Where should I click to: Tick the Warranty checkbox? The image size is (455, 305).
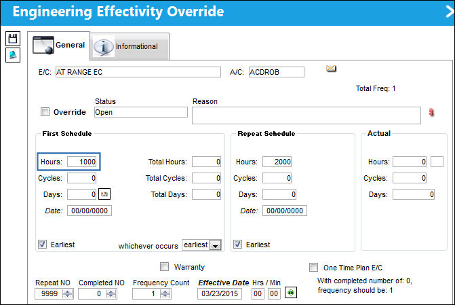(x=164, y=267)
